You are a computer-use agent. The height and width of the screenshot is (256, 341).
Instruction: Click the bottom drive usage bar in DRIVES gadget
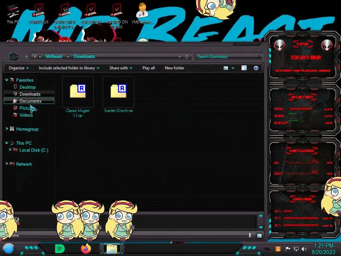tap(301, 225)
